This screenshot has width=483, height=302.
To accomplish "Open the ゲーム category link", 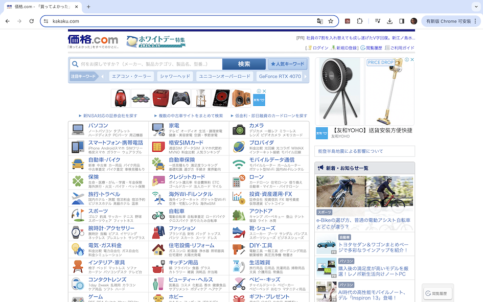I will pyautogui.click(x=96, y=297).
